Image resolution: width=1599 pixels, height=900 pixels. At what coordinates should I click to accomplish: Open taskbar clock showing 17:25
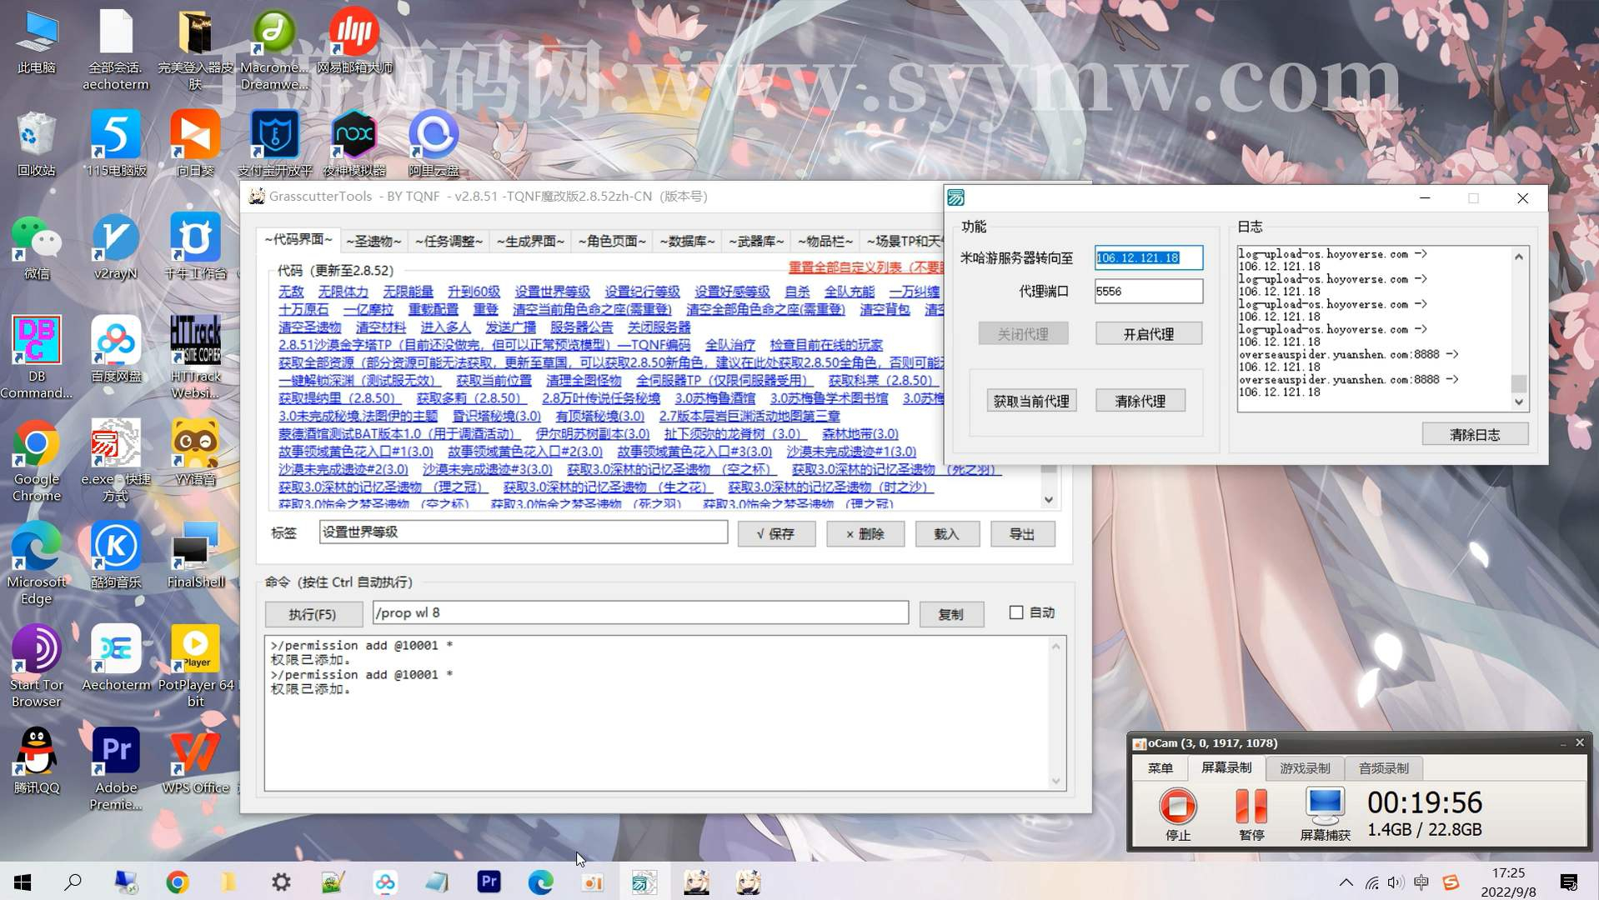click(x=1508, y=882)
